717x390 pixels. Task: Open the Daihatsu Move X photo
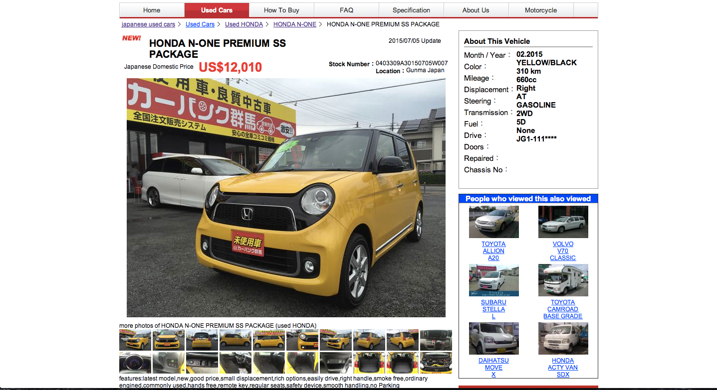pos(493,339)
